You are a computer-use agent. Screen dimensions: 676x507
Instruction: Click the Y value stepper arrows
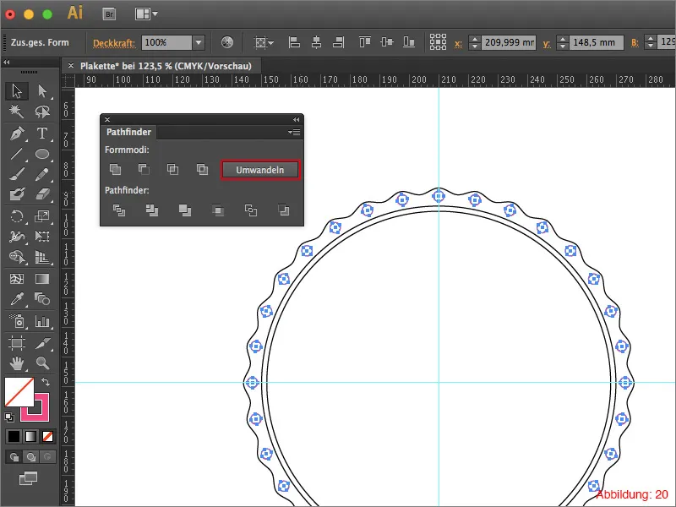[563, 43]
